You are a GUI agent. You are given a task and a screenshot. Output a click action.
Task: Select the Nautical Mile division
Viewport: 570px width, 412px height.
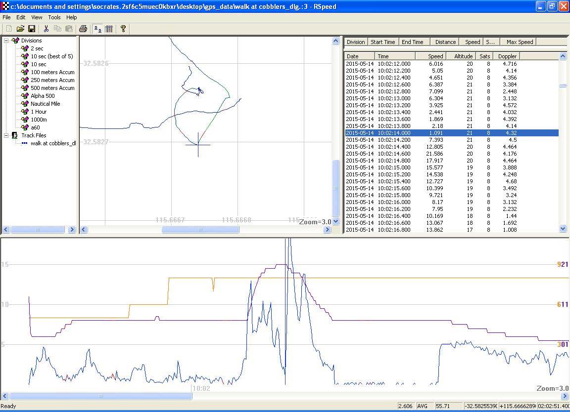[x=45, y=104]
